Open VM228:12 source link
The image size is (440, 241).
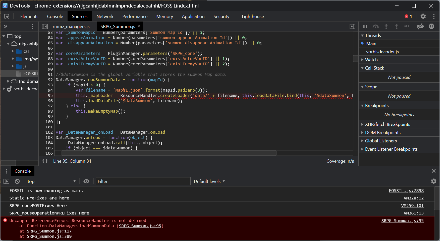click(413, 198)
